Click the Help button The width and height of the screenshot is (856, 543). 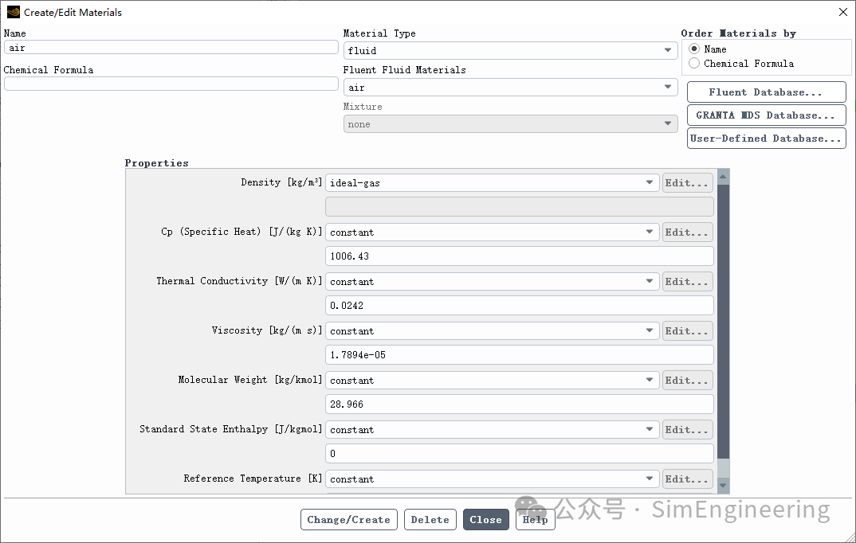tap(535, 520)
